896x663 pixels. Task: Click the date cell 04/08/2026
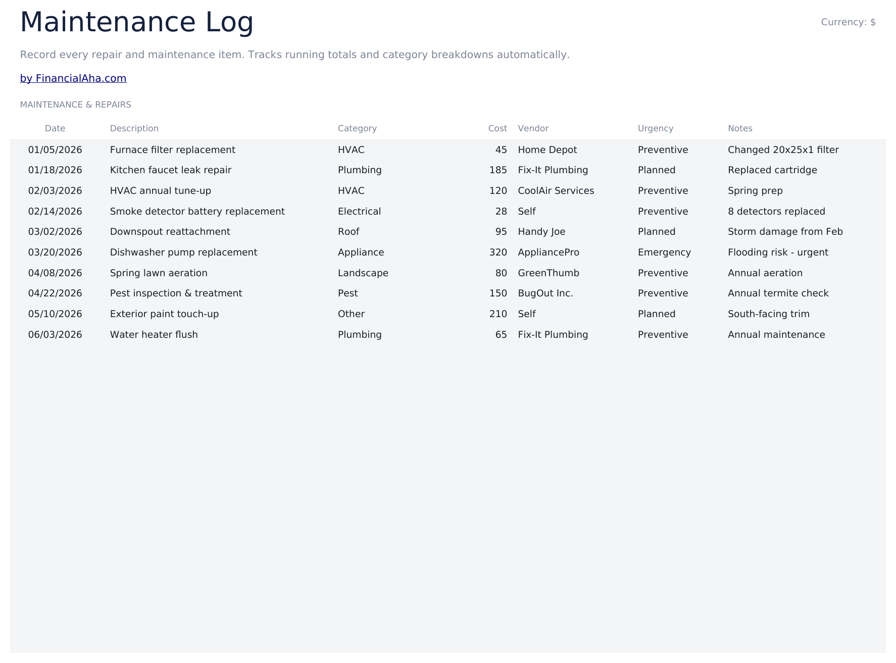[55, 273]
